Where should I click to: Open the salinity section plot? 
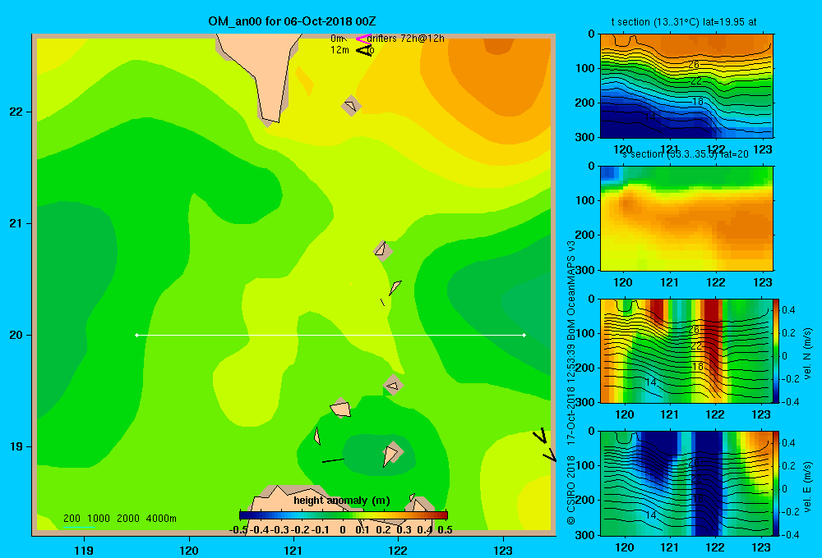[x=686, y=218]
